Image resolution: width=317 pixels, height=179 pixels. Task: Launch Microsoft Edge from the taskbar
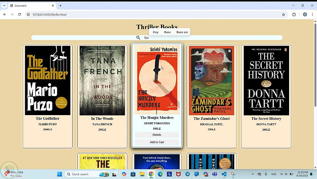point(160,174)
